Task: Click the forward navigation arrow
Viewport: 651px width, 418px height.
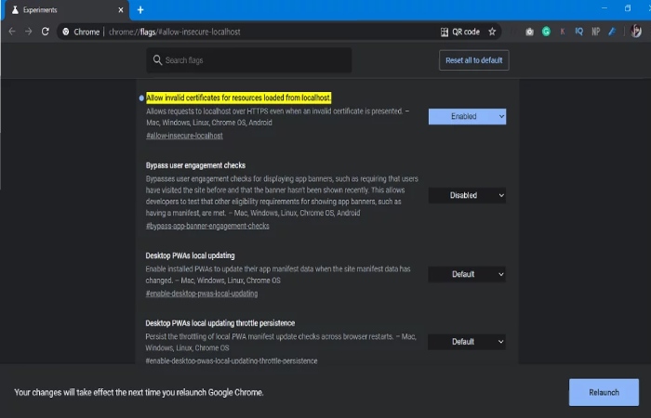Action: pyautogui.click(x=28, y=32)
